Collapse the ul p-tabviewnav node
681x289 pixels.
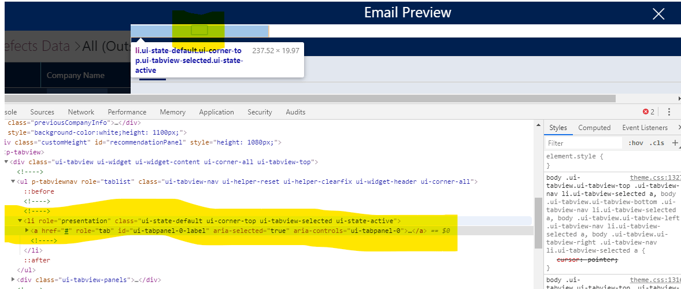13,181
